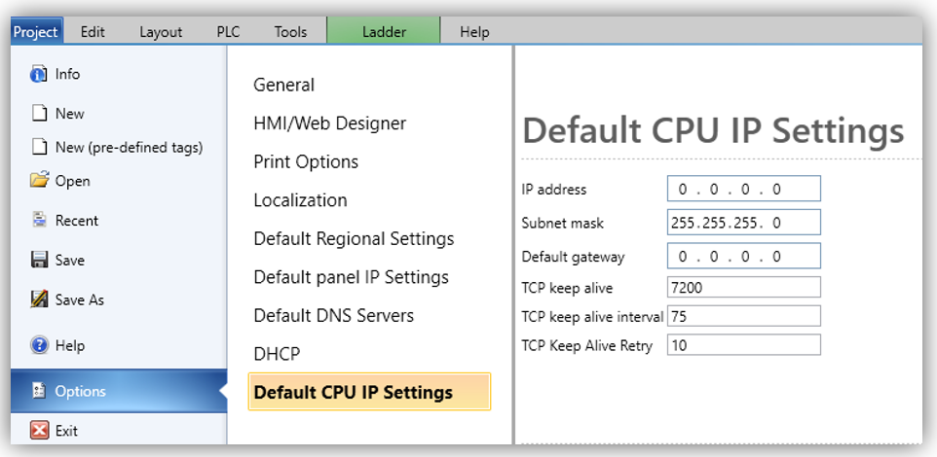Click the Open label in backstage menu
Viewport: 937px width, 457px height.
pos(73,182)
